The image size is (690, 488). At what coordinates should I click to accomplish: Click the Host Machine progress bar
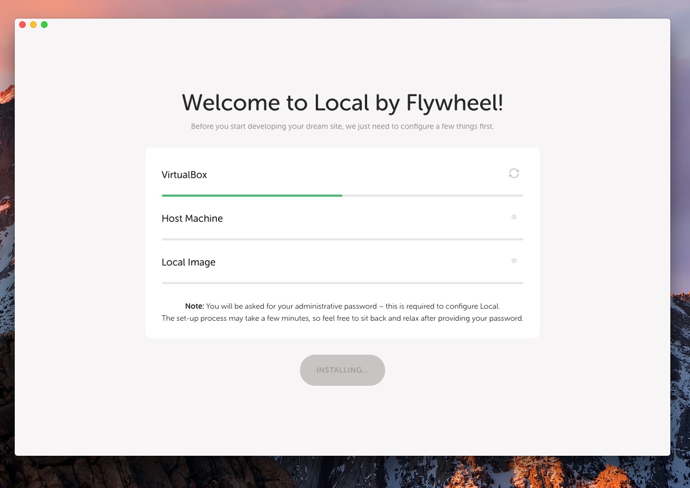tap(343, 239)
